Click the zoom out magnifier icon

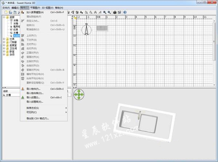pos(109,12)
